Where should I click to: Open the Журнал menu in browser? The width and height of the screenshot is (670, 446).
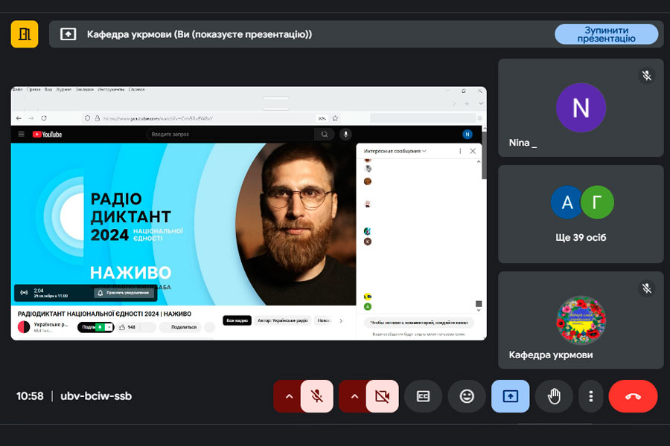pyautogui.click(x=64, y=90)
